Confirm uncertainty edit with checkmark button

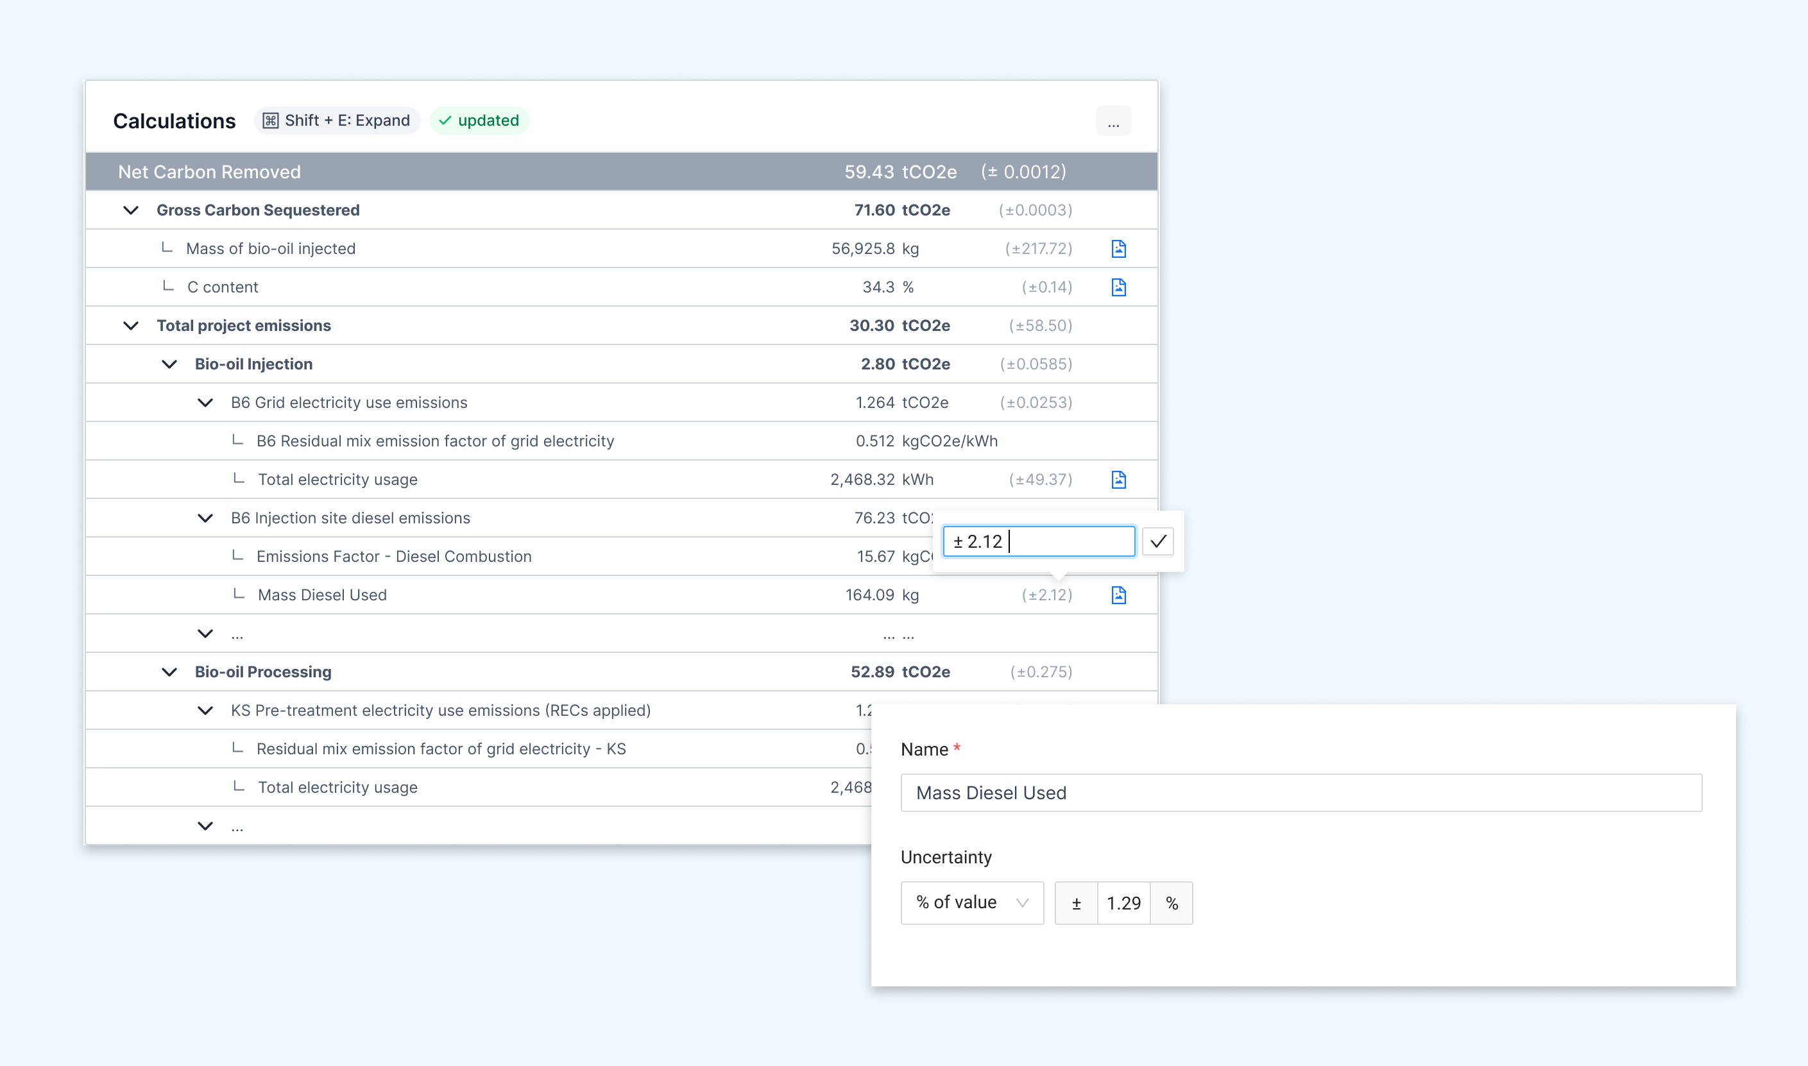click(1157, 541)
